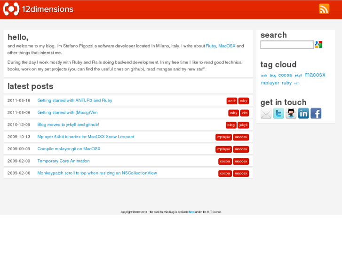Image resolution: width=342 pixels, height=256 pixels.
Task: Focus the search input field
Action: [287, 45]
